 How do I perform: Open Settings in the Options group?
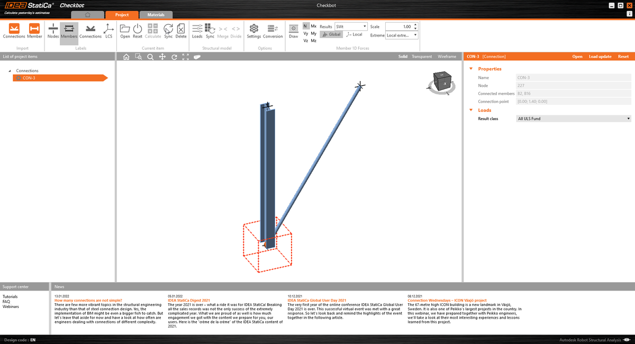pyautogui.click(x=253, y=30)
